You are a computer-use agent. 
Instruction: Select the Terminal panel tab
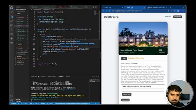[x=61, y=77]
